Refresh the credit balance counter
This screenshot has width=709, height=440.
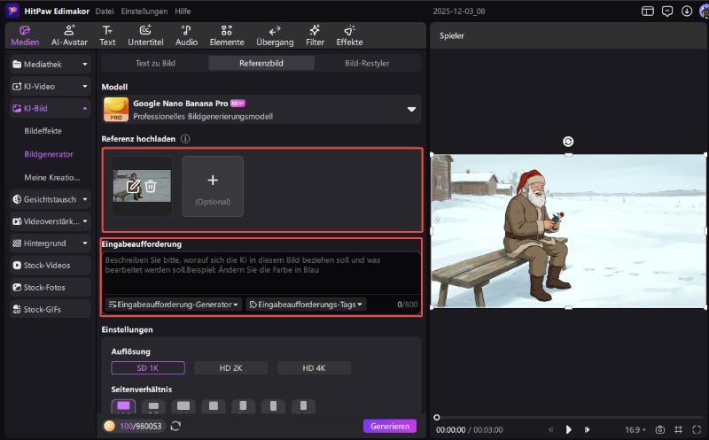click(175, 426)
